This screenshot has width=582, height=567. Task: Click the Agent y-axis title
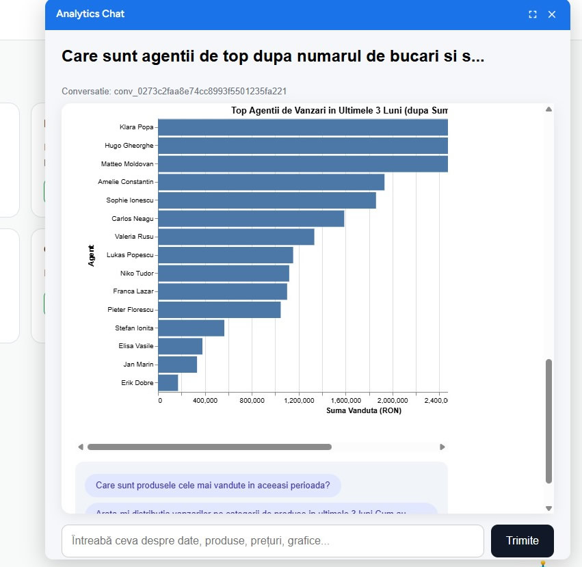pos(92,256)
